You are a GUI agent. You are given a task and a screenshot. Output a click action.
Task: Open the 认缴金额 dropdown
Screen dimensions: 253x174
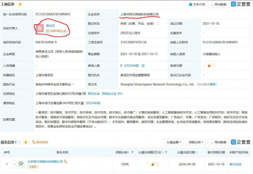click(x=174, y=142)
